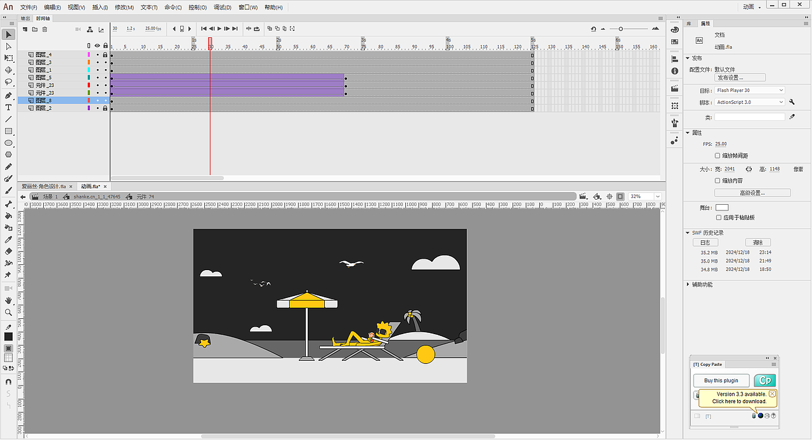The height and width of the screenshot is (440, 812).
Task: Select the Rectangle tool
Action: (8, 131)
